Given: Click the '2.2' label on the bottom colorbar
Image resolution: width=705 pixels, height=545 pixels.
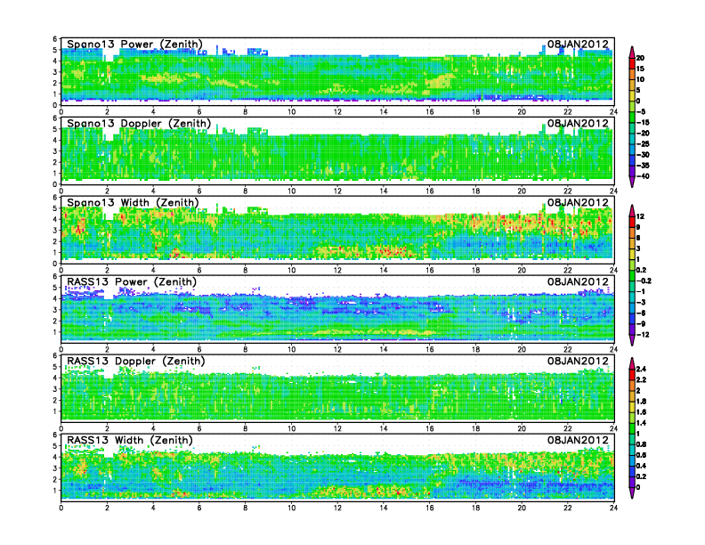Looking at the screenshot, I should tap(641, 379).
